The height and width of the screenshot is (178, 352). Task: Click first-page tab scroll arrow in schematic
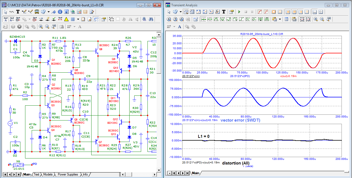pos(6,174)
